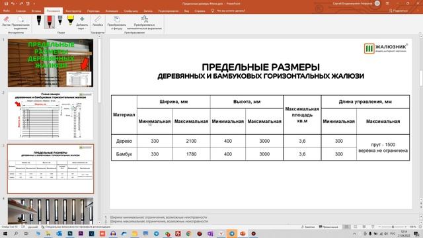Screen dimensions: 423x238
Task: Open PowerPoint icon in the taskbar
Action: pos(243,233)
